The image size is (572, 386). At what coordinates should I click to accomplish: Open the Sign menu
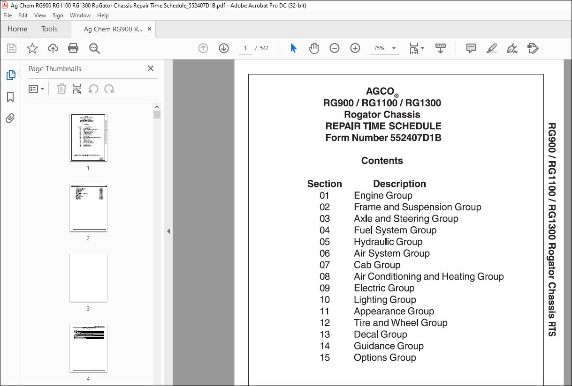58,15
